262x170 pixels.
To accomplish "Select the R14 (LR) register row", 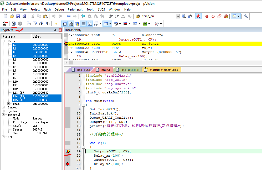I will [37, 96].
